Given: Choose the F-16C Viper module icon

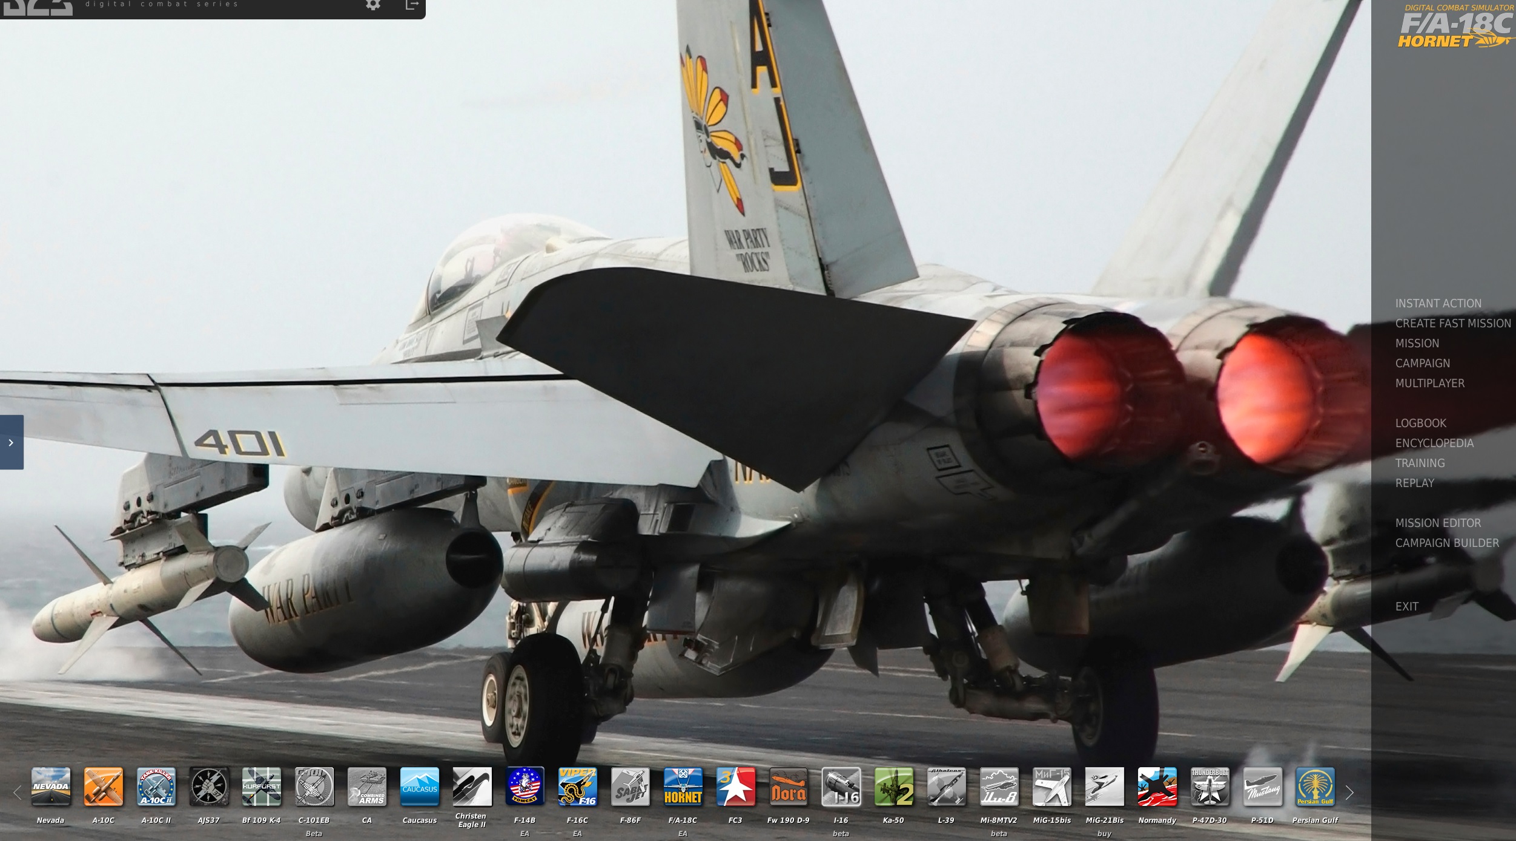Looking at the screenshot, I should click(578, 786).
